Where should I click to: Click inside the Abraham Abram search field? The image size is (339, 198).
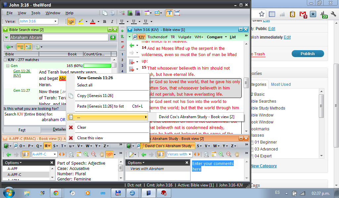[x=56, y=38]
